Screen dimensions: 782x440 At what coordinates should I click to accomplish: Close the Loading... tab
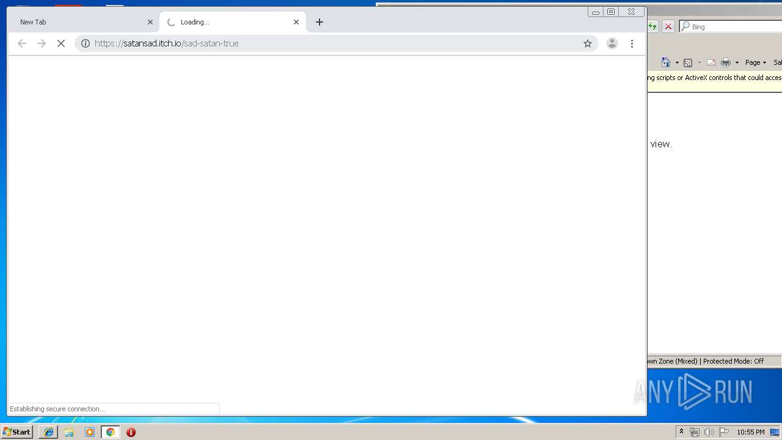point(296,22)
